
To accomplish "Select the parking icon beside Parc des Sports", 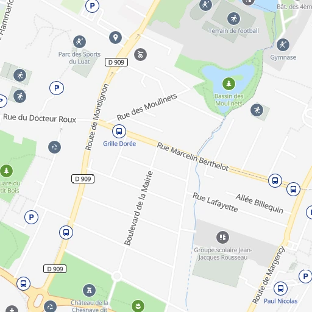I will point(57,88).
